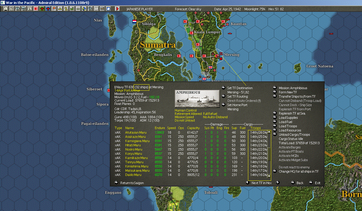Click the Kuala Lumpur map label
The image size is (362, 211).
[207, 32]
